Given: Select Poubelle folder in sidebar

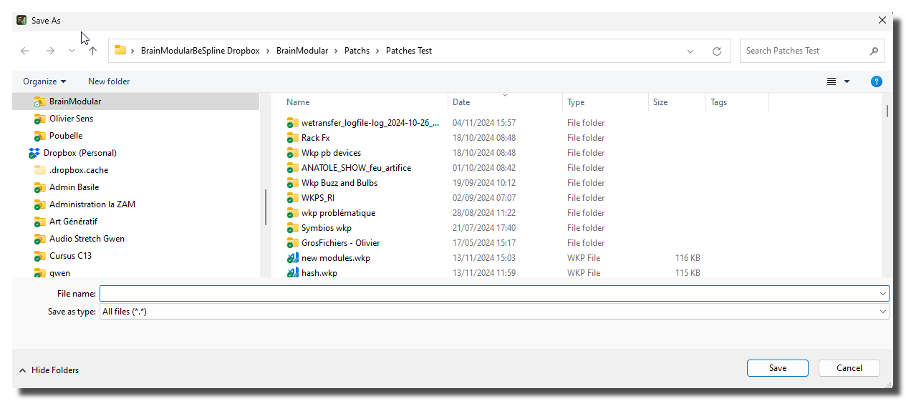Looking at the screenshot, I should pos(66,136).
